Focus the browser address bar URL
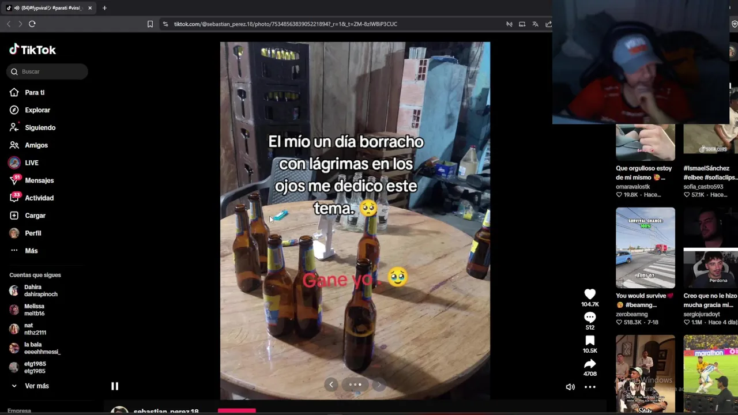The width and height of the screenshot is (738, 415). (285, 24)
